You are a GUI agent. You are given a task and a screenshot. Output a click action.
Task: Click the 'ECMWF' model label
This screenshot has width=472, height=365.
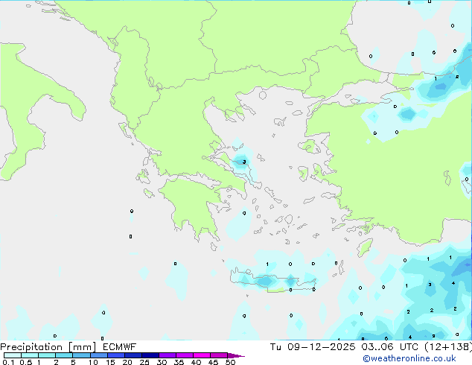coord(120,347)
